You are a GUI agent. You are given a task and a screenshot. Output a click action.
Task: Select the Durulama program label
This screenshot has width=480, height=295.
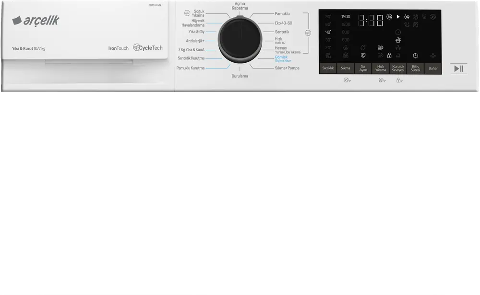click(x=240, y=76)
